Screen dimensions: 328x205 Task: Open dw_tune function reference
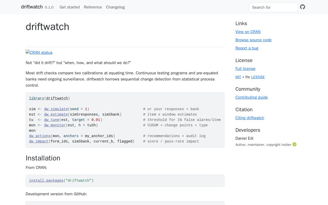[52, 120]
